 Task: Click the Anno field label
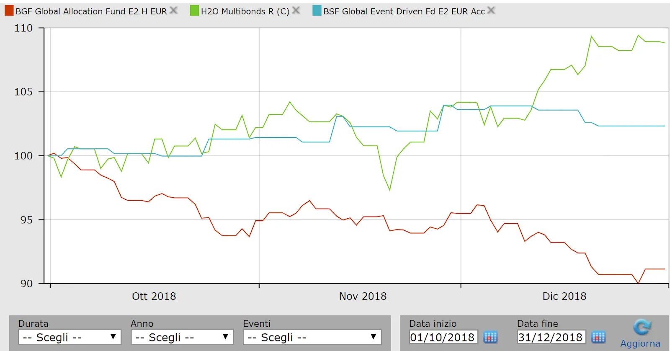pos(142,323)
